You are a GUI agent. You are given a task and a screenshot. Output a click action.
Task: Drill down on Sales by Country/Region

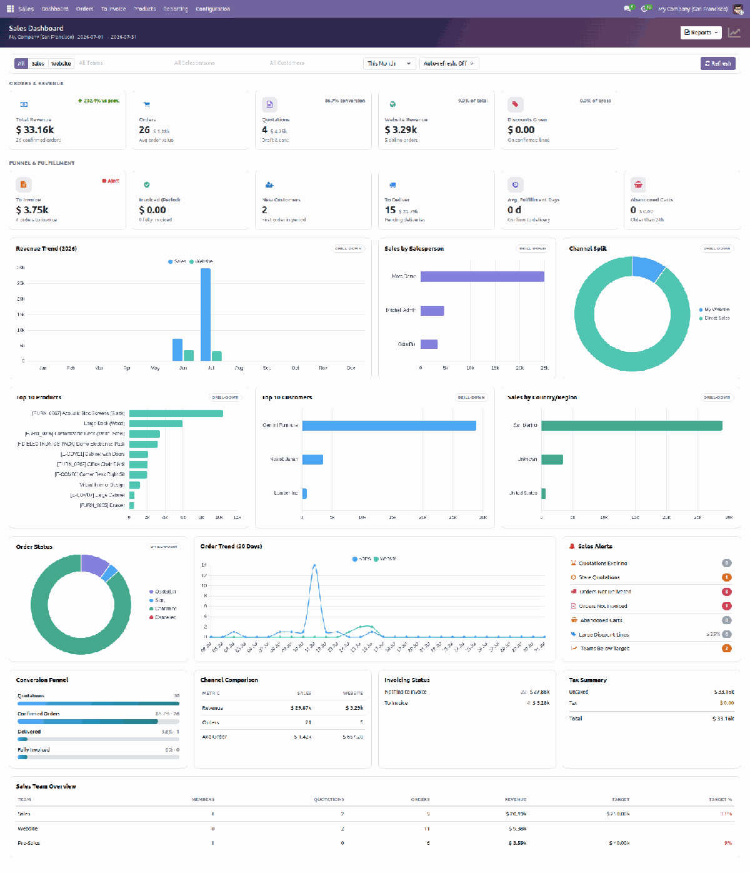click(x=717, y=397)
